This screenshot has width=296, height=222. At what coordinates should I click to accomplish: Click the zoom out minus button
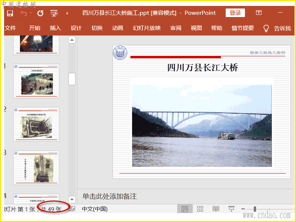coord(243,209)
